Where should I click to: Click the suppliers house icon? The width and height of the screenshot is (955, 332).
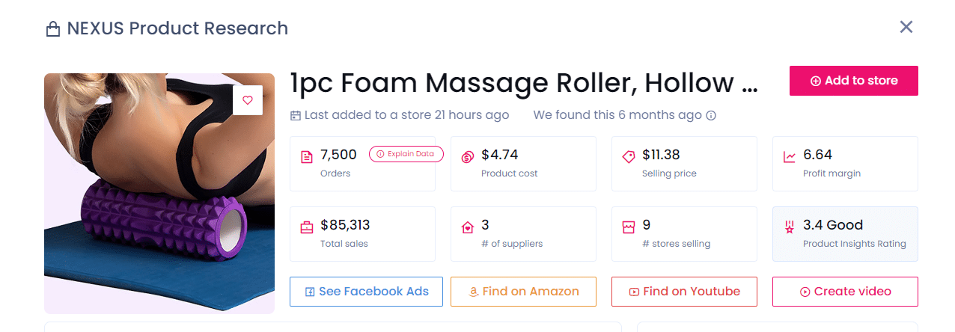tap(468, 227)
